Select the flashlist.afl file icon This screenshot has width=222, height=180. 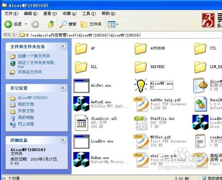pyautogui.click(x=82, y=123)
